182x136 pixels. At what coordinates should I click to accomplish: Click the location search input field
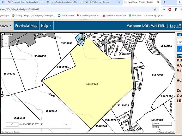pyautogui.click(x=179, y=42)
